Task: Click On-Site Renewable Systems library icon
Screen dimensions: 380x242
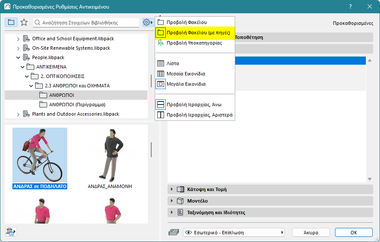Action: 27,48
